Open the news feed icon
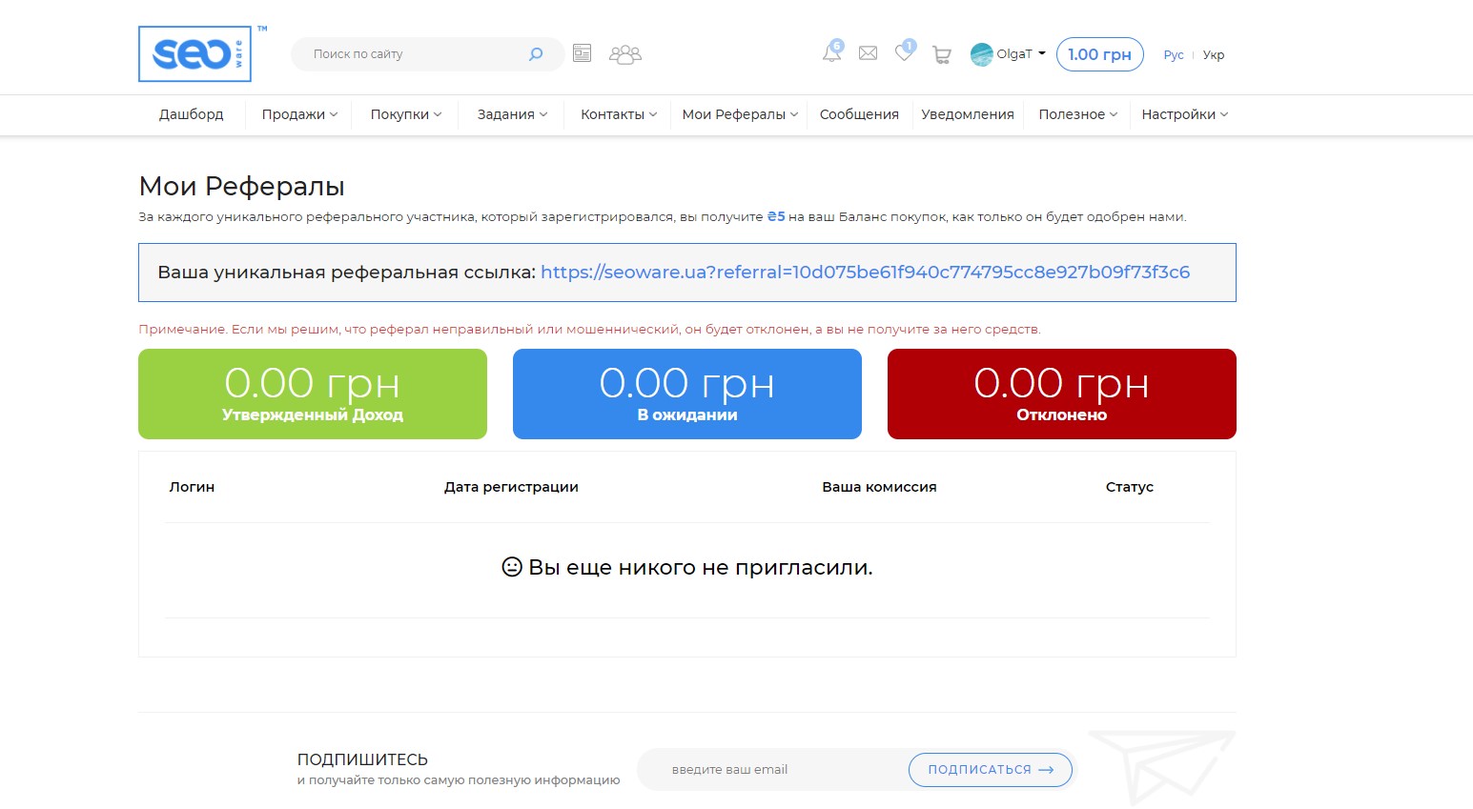Screen dimensions: 1473x809 pyautogui.click(x=583, y=54)
